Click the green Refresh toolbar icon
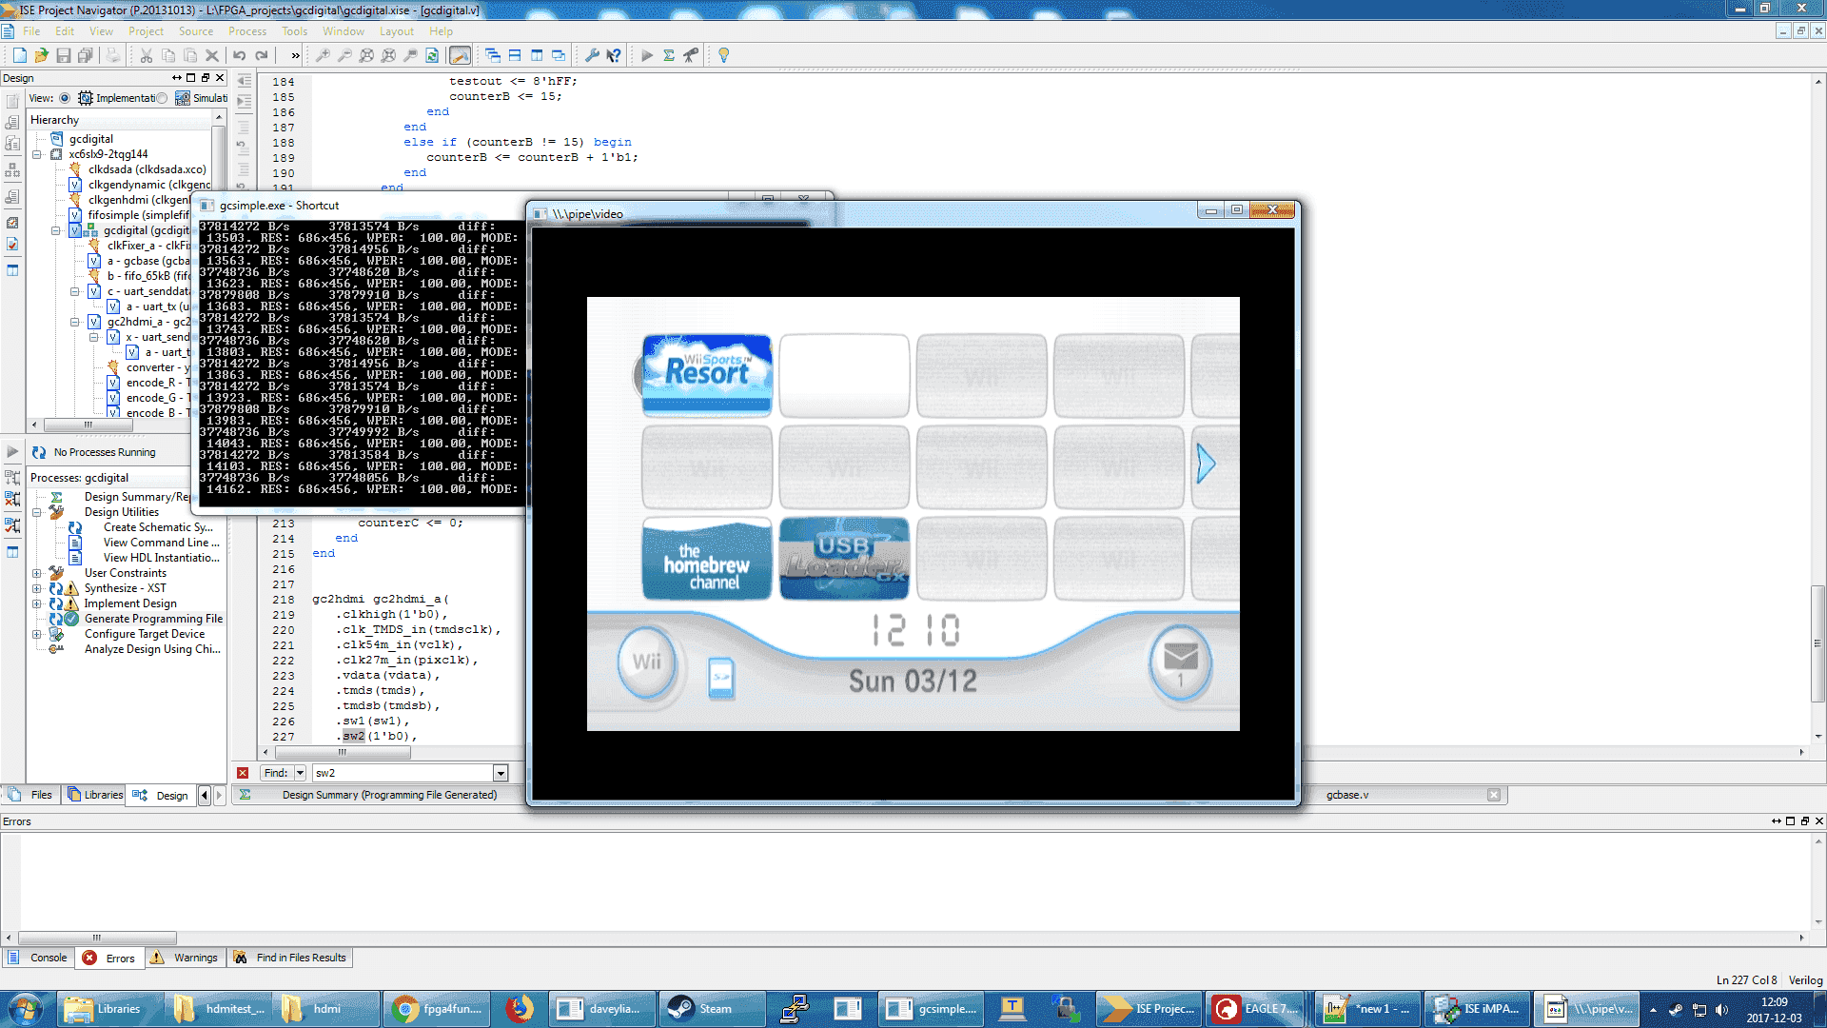 pos(432,55)
